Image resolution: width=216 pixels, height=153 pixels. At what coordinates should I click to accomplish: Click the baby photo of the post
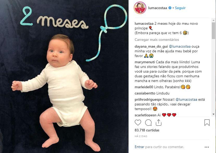click(x=64, y=76)
